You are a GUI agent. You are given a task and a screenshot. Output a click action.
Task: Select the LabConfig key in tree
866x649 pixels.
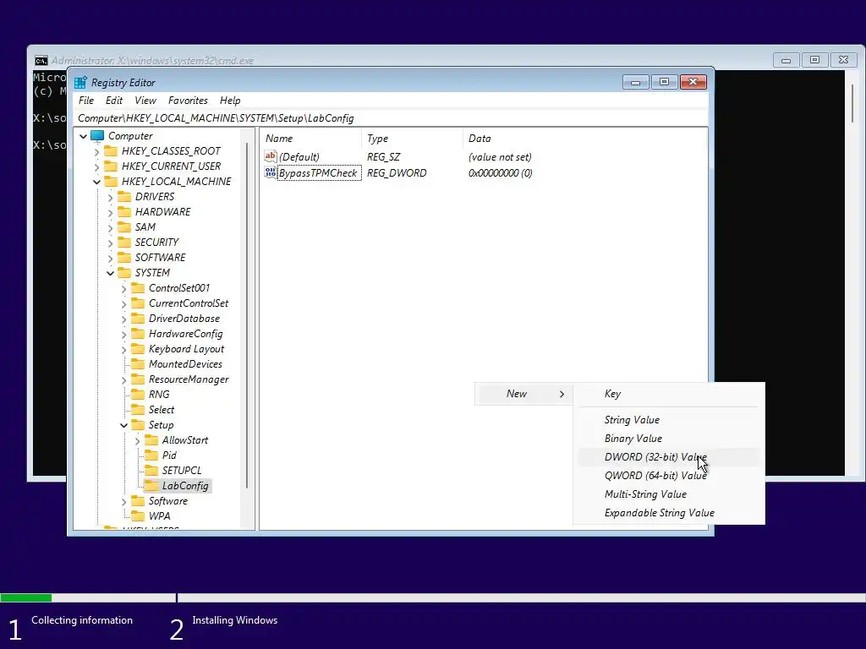point(185,486)
